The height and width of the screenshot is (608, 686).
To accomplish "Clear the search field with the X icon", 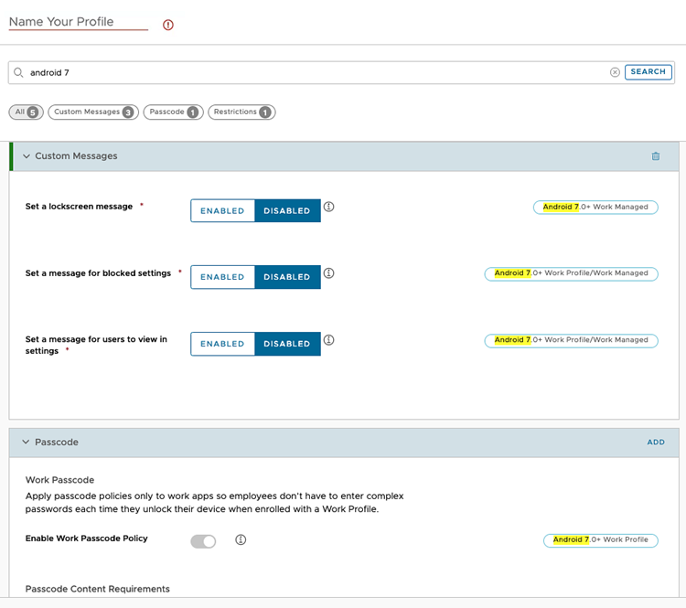I will pos(615,72).
